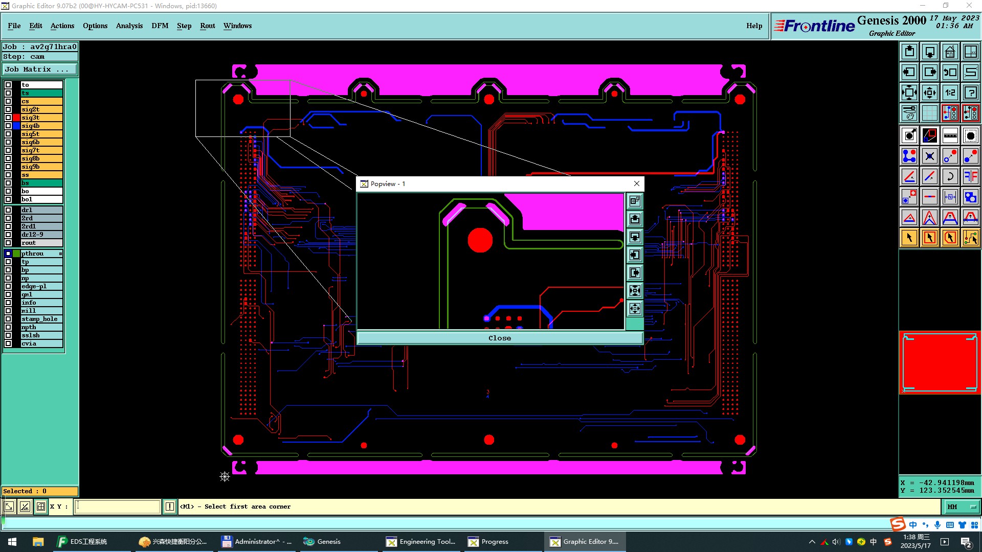982x552 pixels.
Task: Click the Home view icon
Action: pyautogui.click(x=950, y=52)
